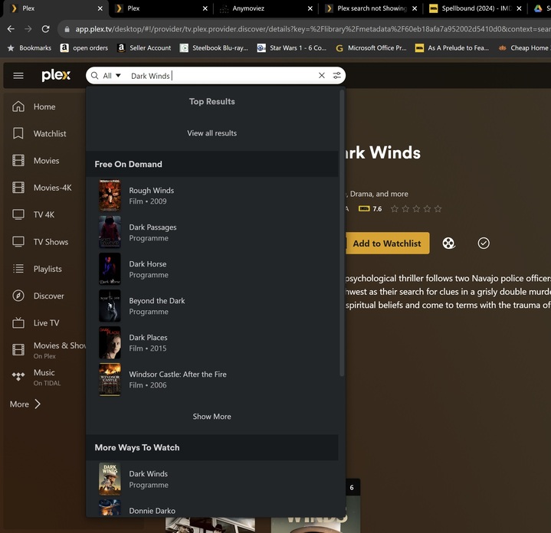Select Rough Winds 2009 film result
Viewport: 551px width, 533px height.
pos(212,195)
